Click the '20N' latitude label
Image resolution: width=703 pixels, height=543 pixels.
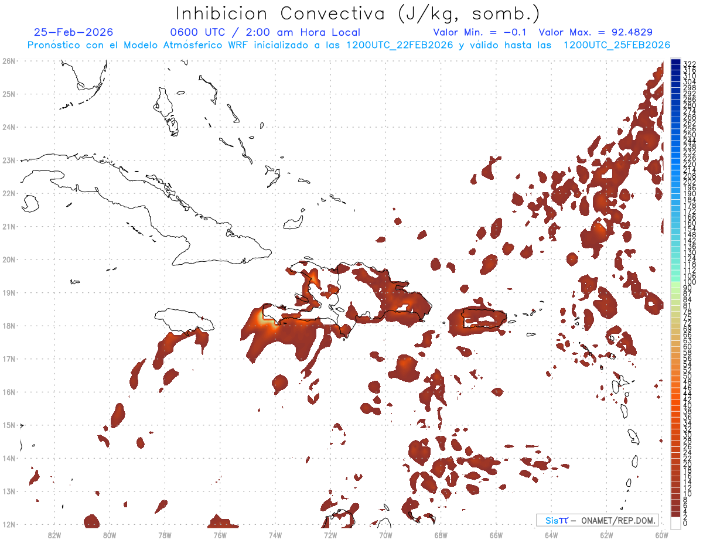[9, 259]
